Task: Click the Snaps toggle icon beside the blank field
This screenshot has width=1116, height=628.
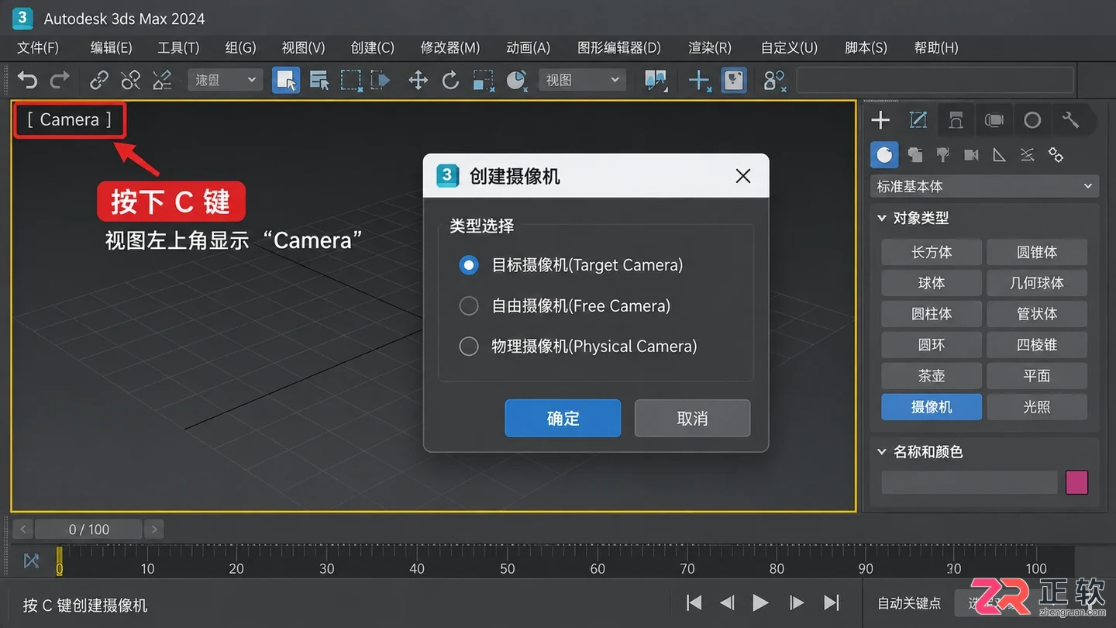Action: tap(773, 80)
